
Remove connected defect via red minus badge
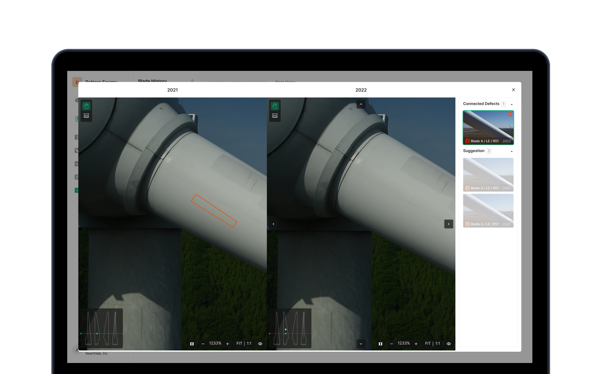(510, 114)
